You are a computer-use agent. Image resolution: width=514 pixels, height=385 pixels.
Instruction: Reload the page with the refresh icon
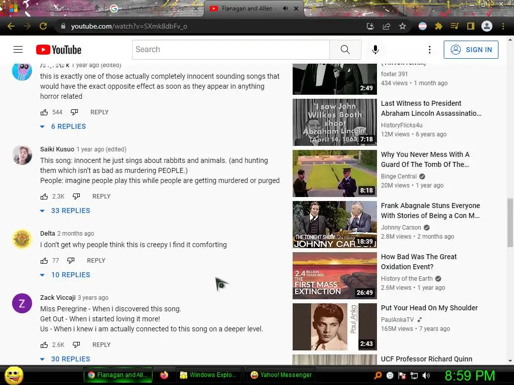[x=43, y=26]
